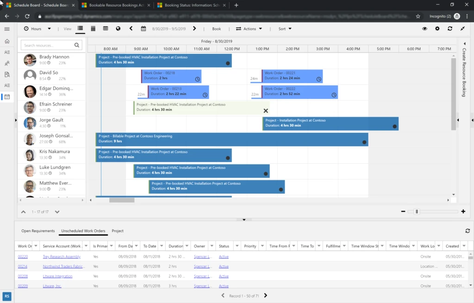Toggle full screen mode with arrows icon

pyautogui.click(x=462, y=29)
